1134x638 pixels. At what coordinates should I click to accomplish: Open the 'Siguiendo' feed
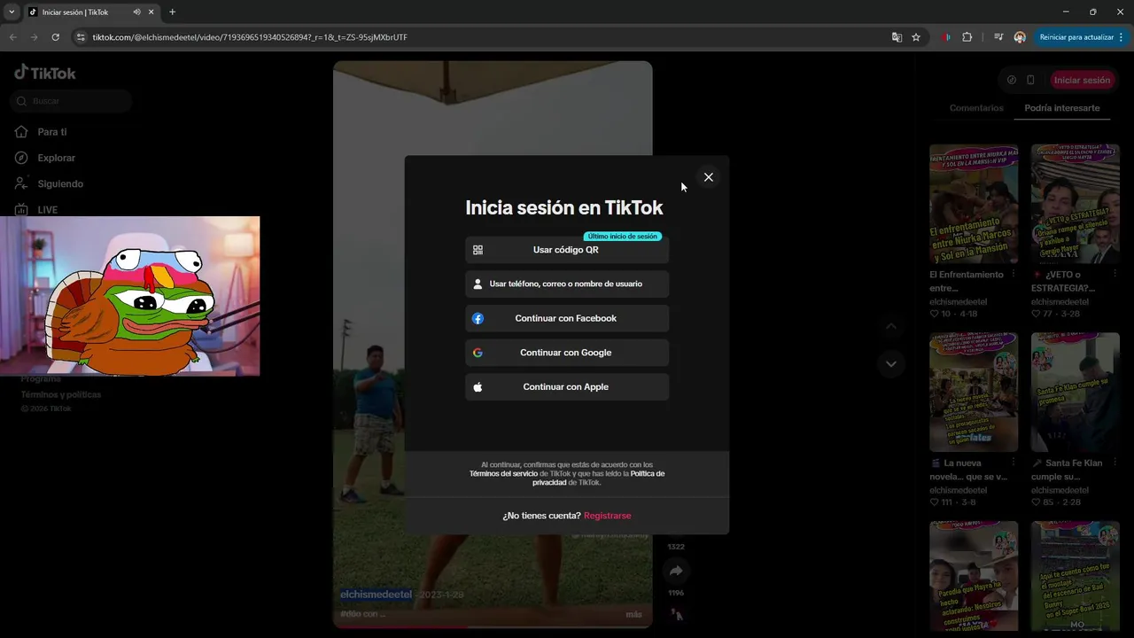point(60,183)
